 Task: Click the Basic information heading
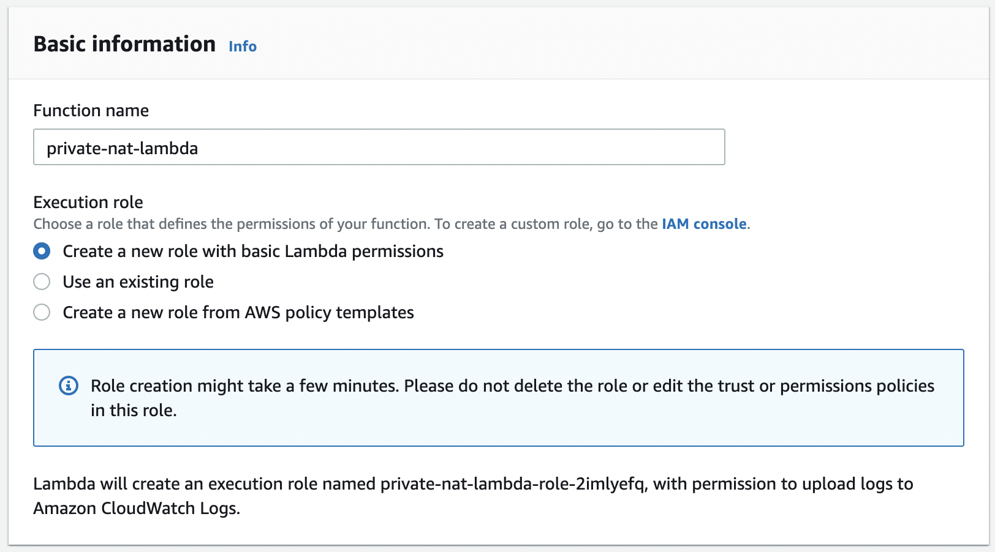[x=124, y=43]
